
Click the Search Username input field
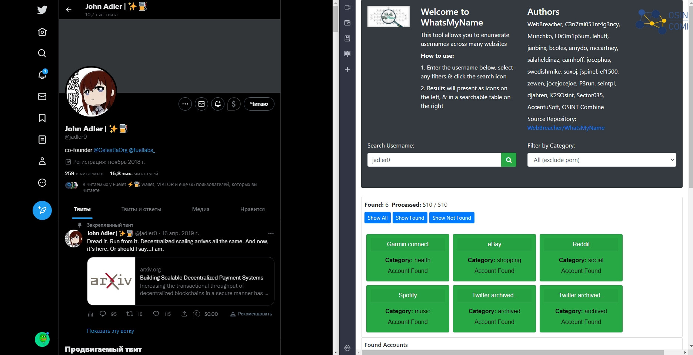434,160
